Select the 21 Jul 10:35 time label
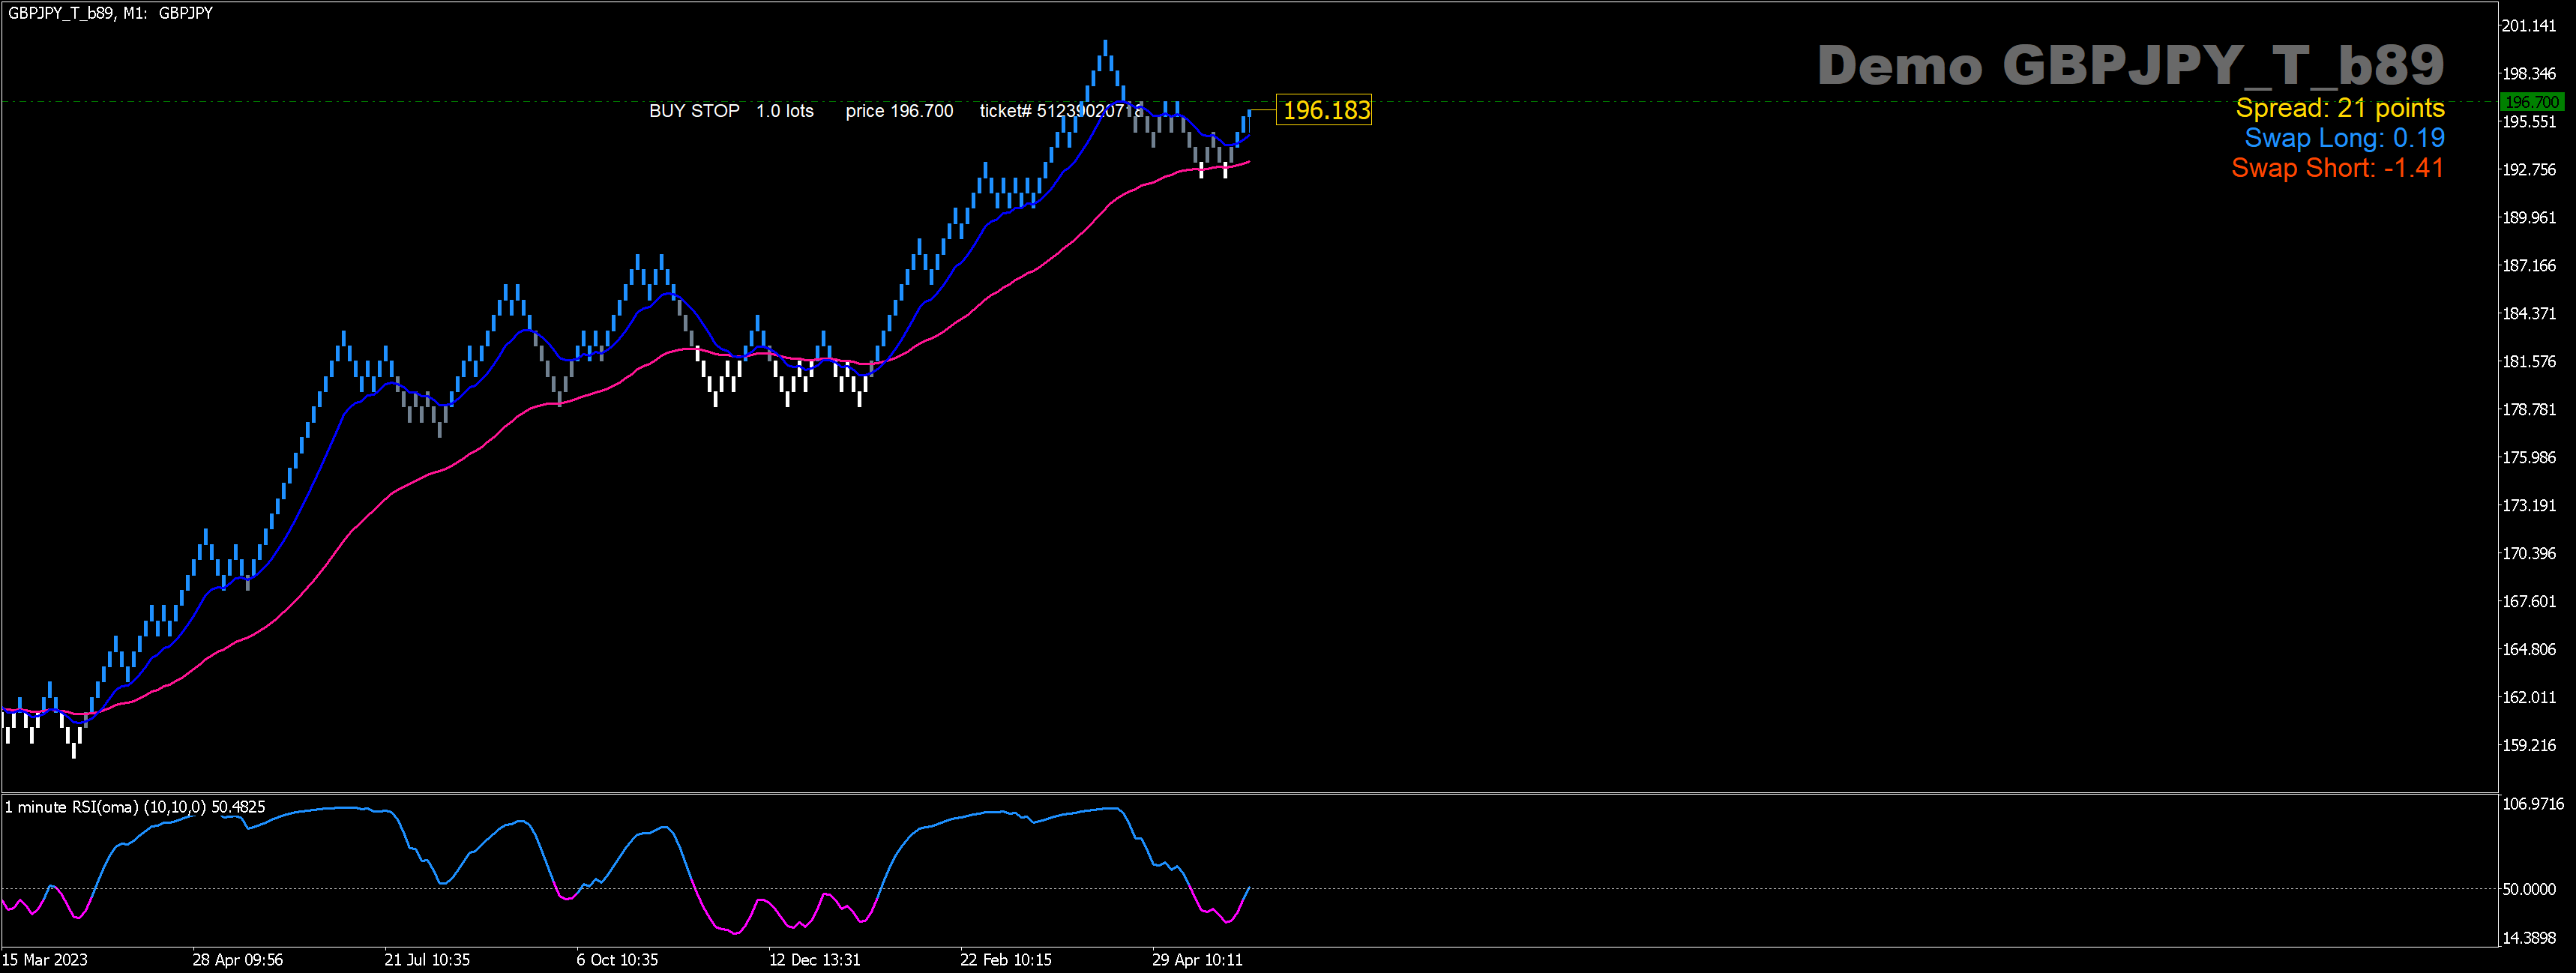 tap(427, 960)
